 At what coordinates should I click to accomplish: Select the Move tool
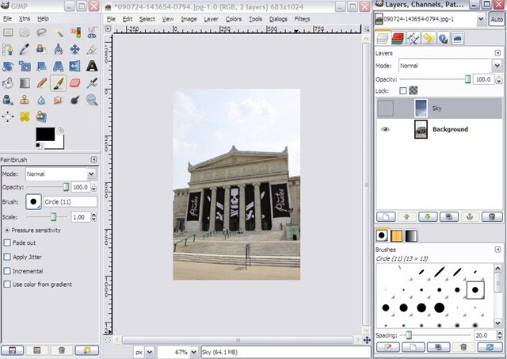click(x=74, y=49)
